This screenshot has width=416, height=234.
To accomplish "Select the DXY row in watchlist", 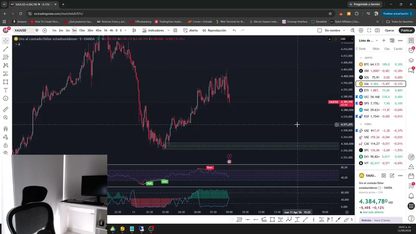I will tap(381, 157).
